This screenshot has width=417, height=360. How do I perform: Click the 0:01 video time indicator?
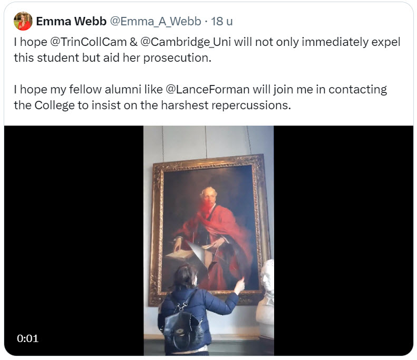click(27, 338)
